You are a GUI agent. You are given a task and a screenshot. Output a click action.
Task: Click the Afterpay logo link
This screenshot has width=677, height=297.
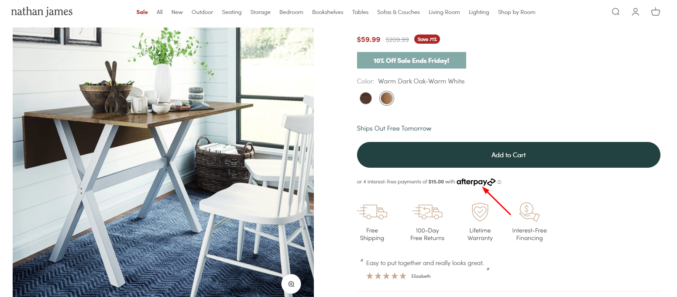click(x=476, y=182)
